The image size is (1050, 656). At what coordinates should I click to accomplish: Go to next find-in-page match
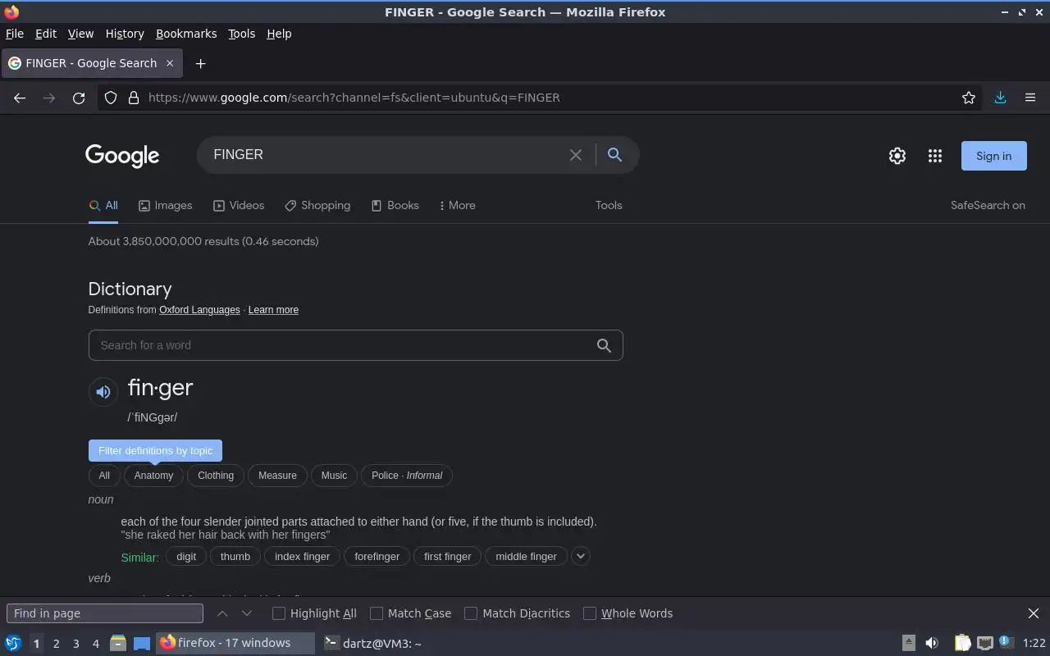coord(247,613)
